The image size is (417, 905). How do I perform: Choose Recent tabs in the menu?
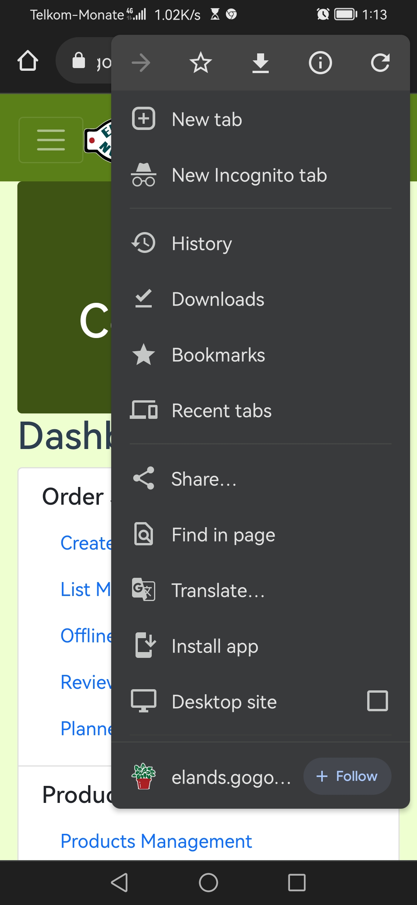click(x=221, y=411)
